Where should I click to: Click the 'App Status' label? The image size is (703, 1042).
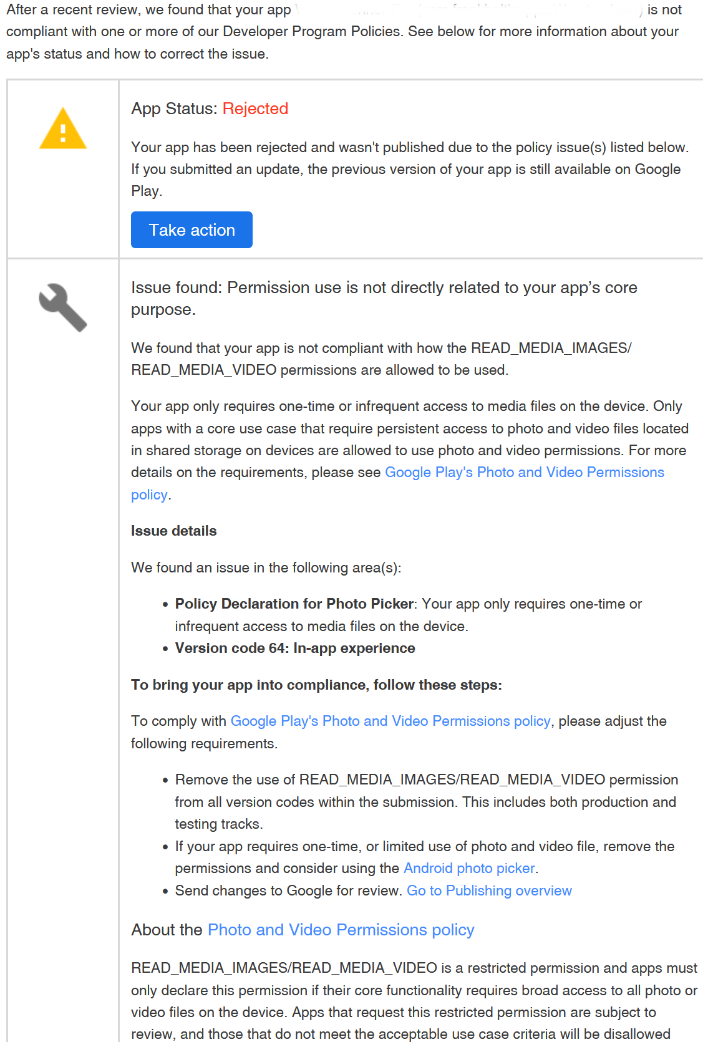pyautogui.click(x=173, y=109)
